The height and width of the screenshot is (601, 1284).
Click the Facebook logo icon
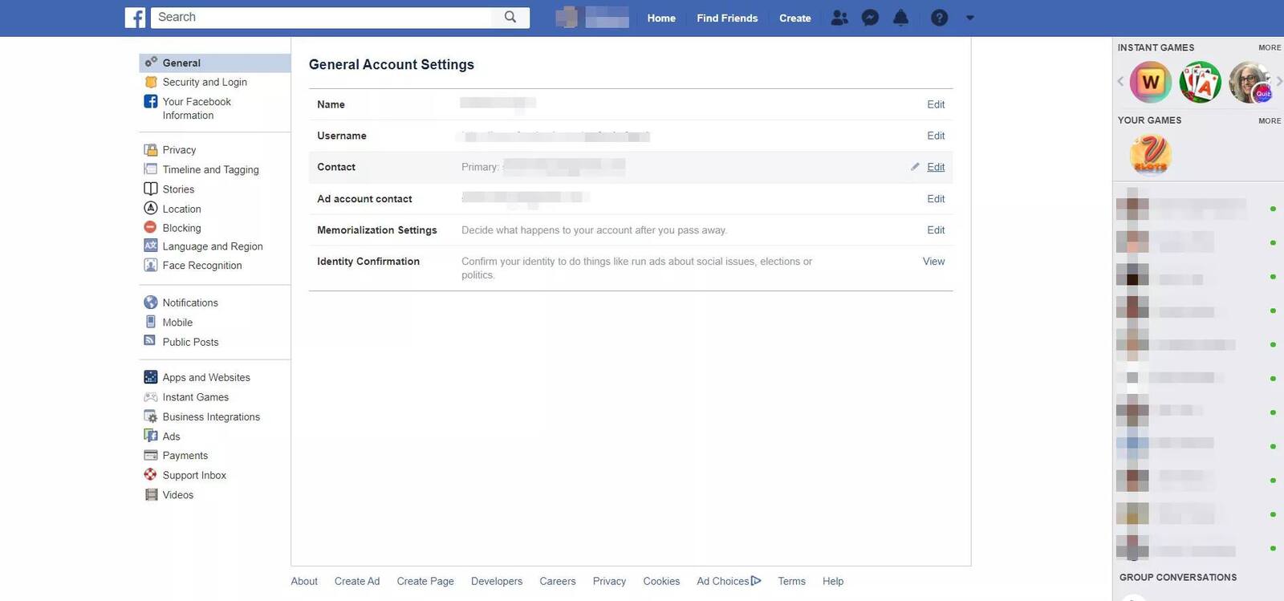coord(135,18)
